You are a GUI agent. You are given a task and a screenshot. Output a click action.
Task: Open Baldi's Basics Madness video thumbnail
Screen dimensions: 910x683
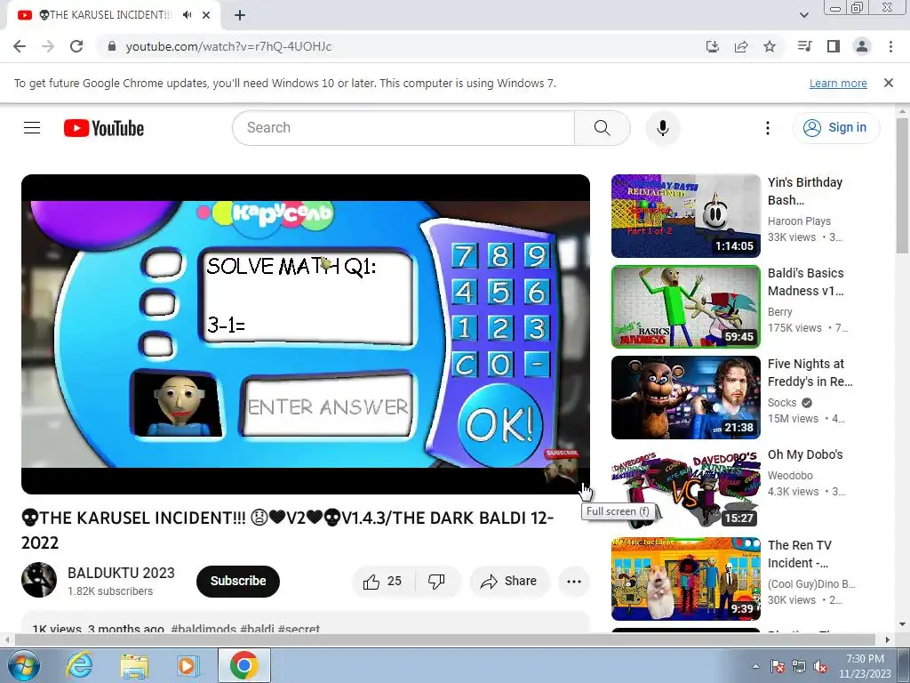685,307
